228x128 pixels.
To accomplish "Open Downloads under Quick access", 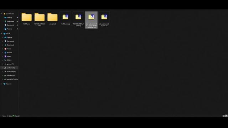I will point(9,21).
